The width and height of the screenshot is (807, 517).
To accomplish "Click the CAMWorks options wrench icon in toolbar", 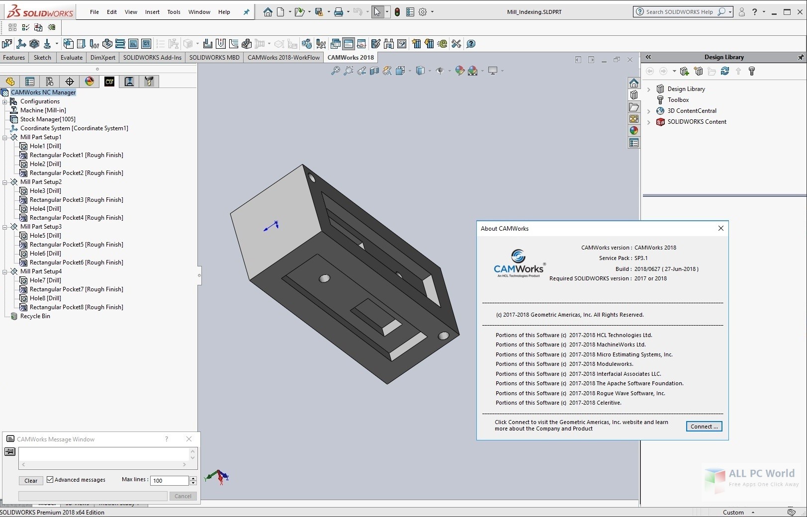I will (x=456, y=44).
